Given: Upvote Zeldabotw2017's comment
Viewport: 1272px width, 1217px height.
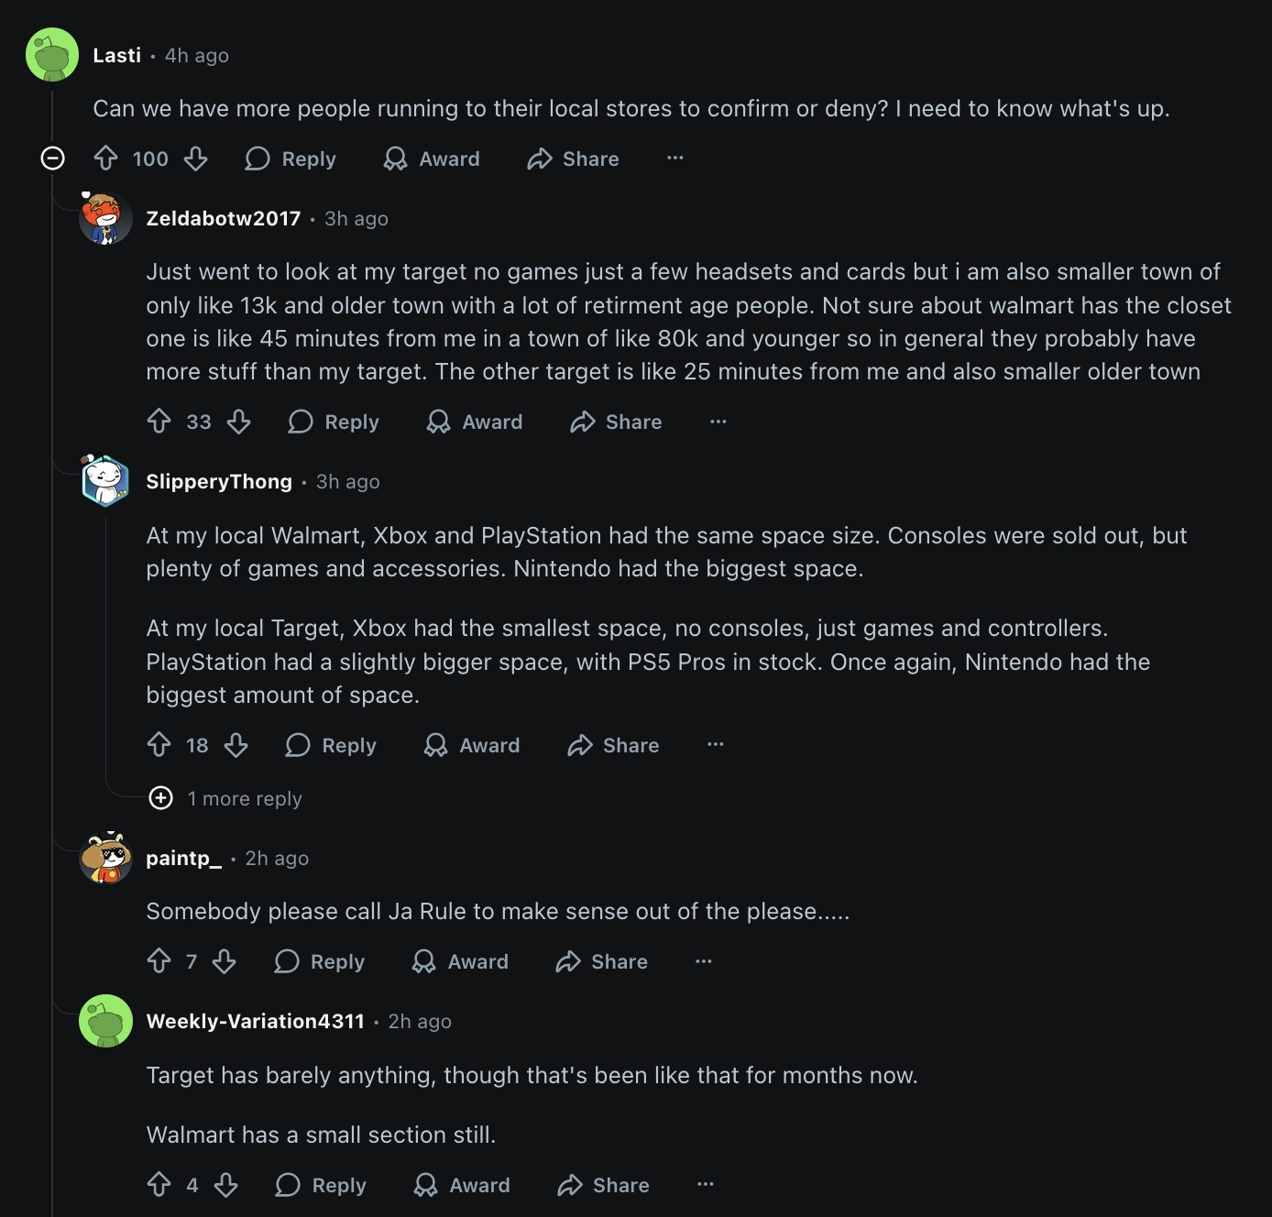Looking at the screenshot, I should click(x=159, y=422).
